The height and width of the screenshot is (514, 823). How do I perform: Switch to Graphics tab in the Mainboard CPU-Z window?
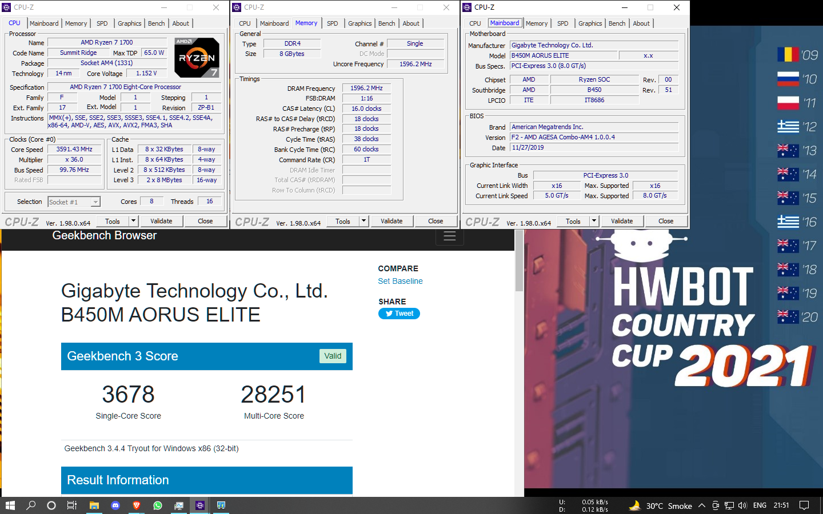pyautogui.click(x=590, y=23)
